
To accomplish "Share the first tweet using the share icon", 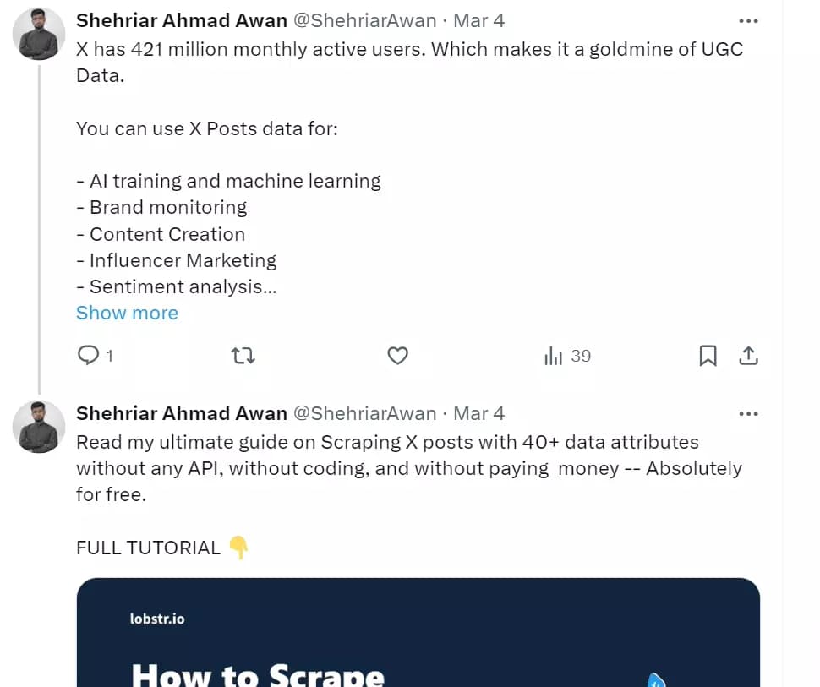I will click(x=749, y=356).
